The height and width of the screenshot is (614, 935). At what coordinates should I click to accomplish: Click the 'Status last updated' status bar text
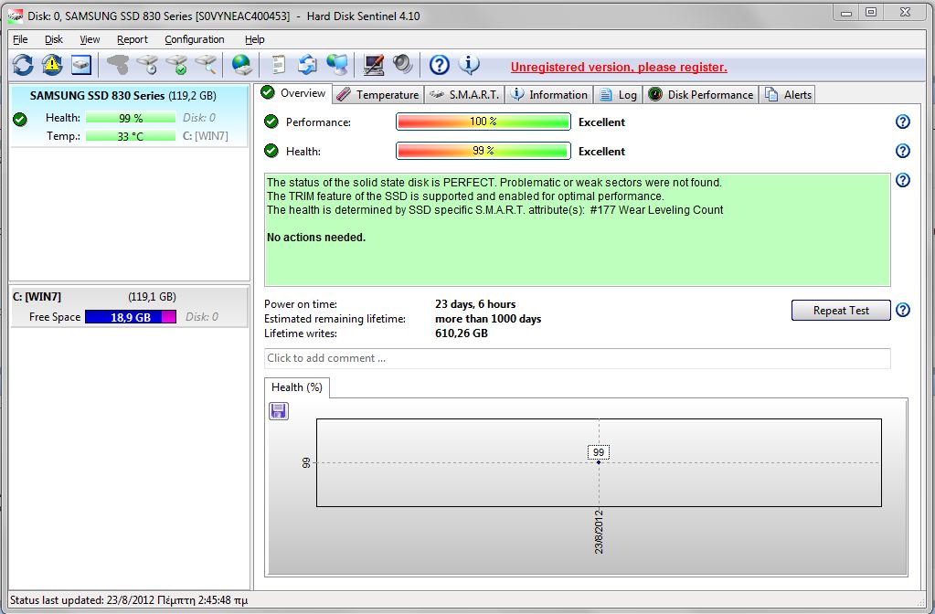[129, 600]
